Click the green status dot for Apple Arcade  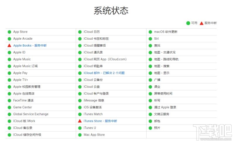[x=9, y=39]
